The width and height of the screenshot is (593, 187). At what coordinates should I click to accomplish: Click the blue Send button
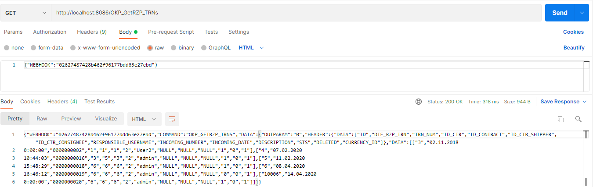coord(559,13)
